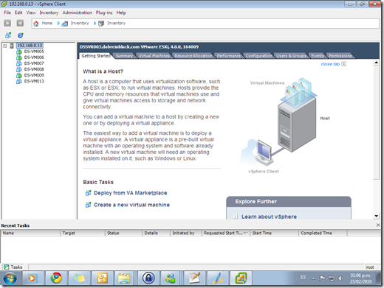The image size is (384, 288).
Task: Click the Home icon in breadcrumb
Action: pyautogui.click(x=36, y=24)
